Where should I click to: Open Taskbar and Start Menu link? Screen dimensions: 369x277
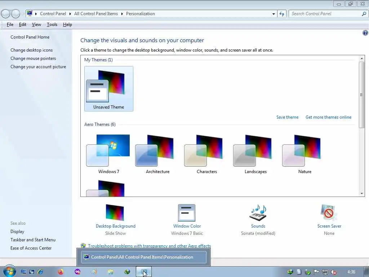[x=33, y=240]
